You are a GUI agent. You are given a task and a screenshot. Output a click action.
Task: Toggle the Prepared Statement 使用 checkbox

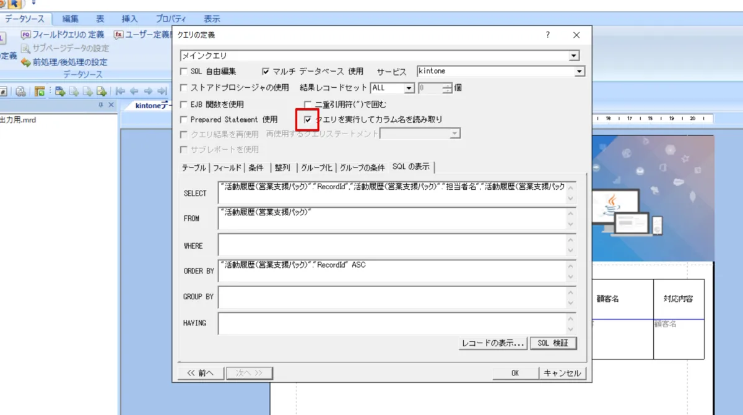tap(183, 119)
